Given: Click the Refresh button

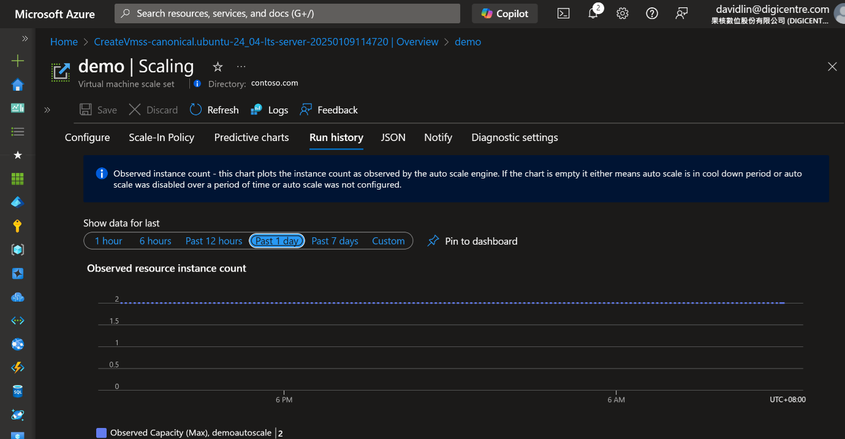Looking at the screenshot, I should click(x=214, y=110).
